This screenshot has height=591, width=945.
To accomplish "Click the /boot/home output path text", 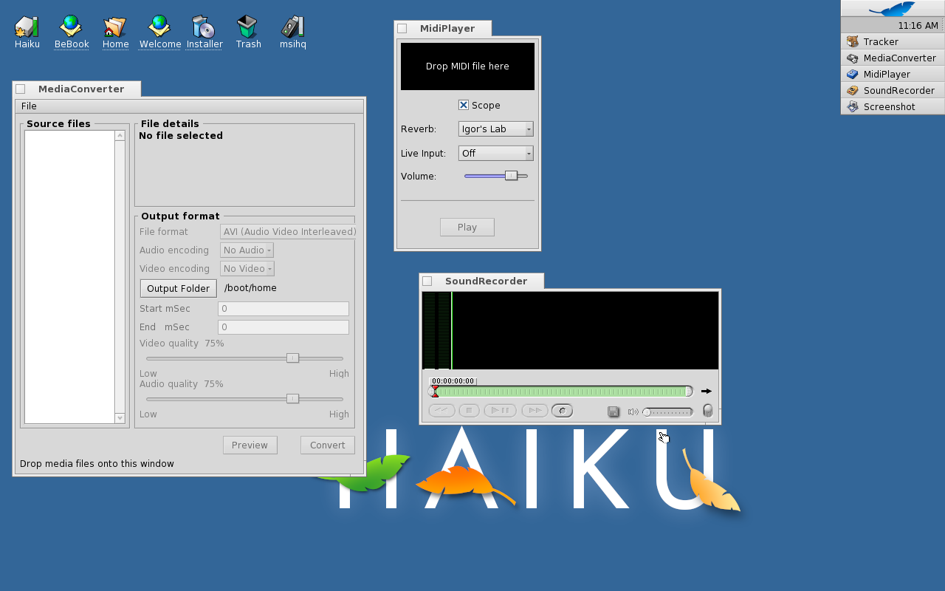I will coord(250,288).
